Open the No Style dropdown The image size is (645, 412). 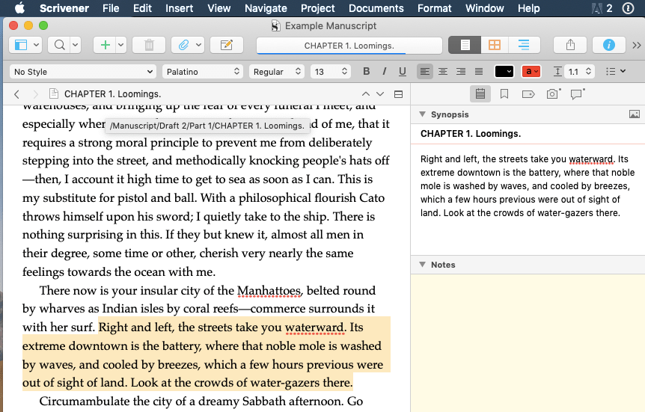pyautogui.click(x=82, y=72)
